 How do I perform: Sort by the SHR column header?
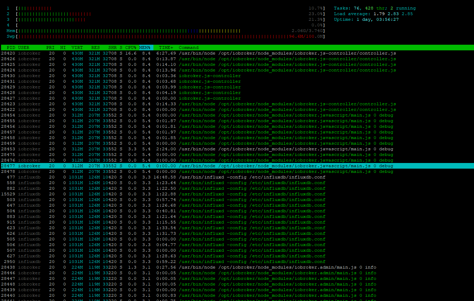113,48
